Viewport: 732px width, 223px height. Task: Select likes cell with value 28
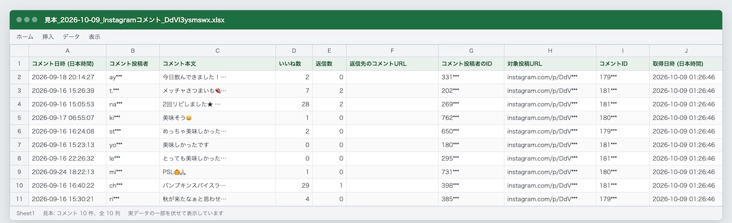click(x=294, y=104)
